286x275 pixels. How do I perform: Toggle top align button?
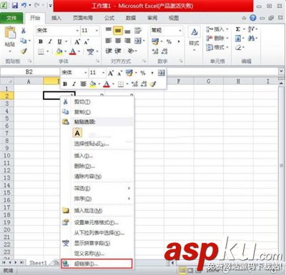point(109,30)
